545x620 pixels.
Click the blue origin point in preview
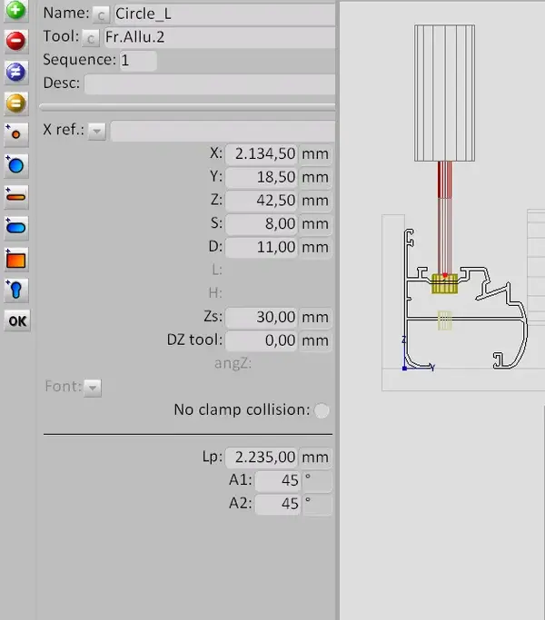(x=404, y=369)
